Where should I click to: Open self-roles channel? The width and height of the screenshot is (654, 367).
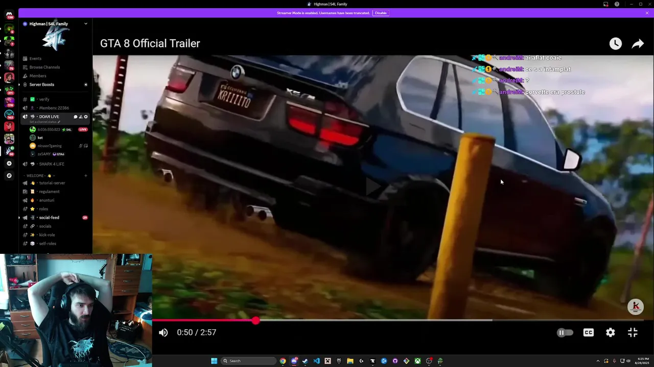(56, 244)
